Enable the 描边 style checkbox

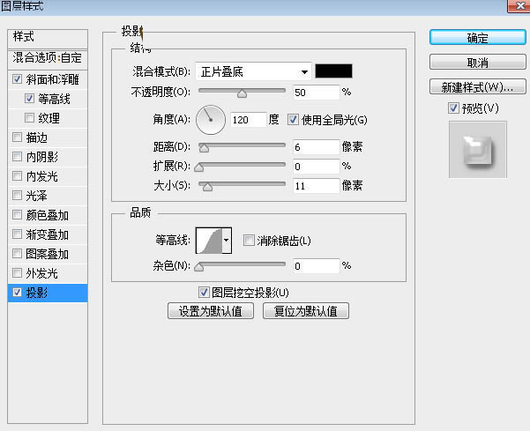(17, 137)
